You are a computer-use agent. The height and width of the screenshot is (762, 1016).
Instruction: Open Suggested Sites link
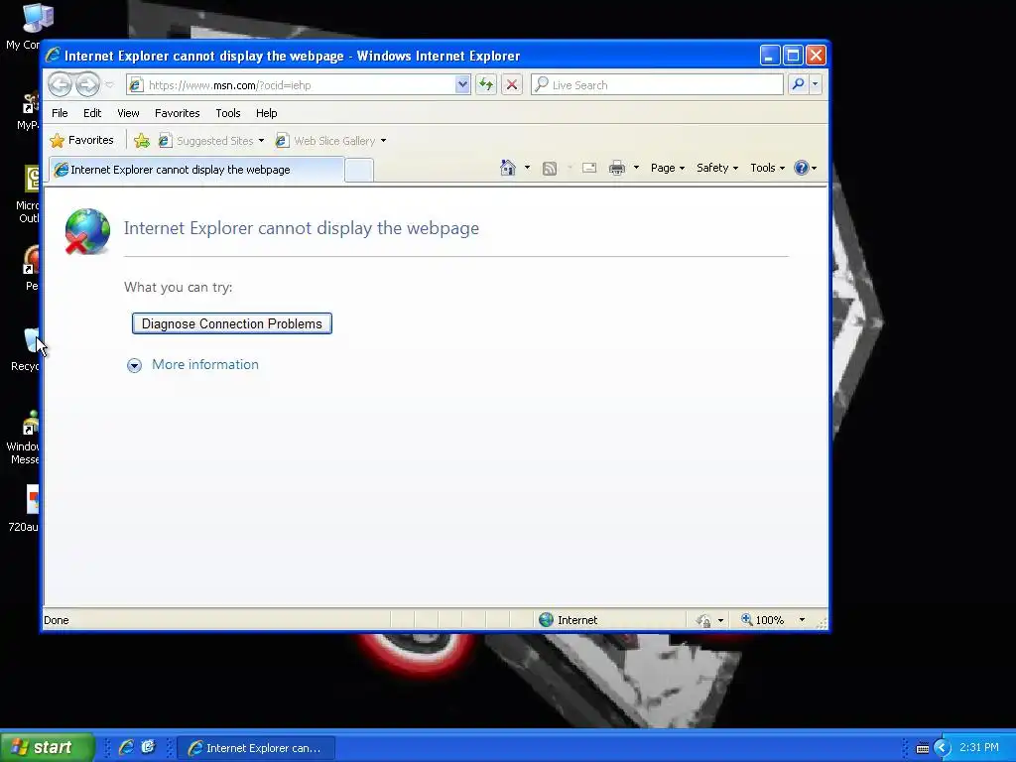pyautogui.click(x=206, y=141)
